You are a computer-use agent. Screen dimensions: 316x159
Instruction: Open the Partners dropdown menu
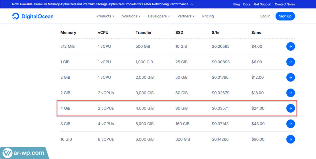tap(186, 16)
